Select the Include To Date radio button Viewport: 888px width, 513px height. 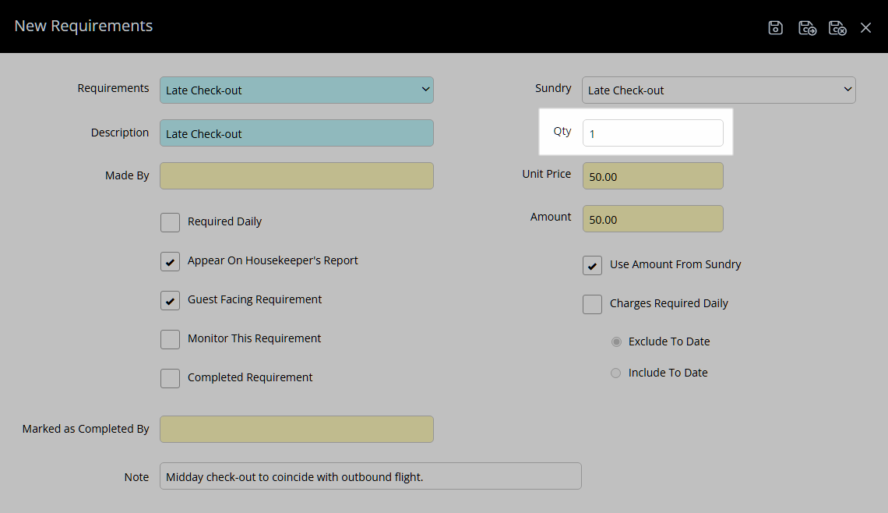(x=615, y=373)
